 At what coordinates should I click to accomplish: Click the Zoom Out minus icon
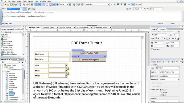(57, 5)
